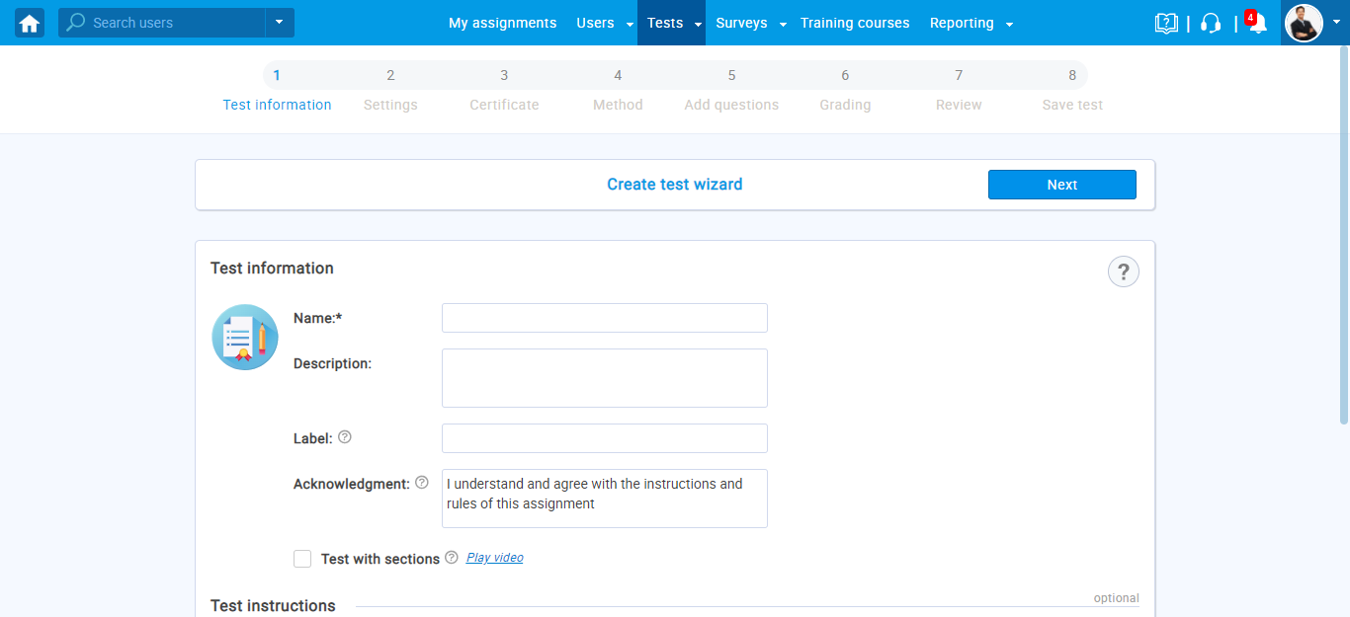Go to the home page icon

click(30, 23)
